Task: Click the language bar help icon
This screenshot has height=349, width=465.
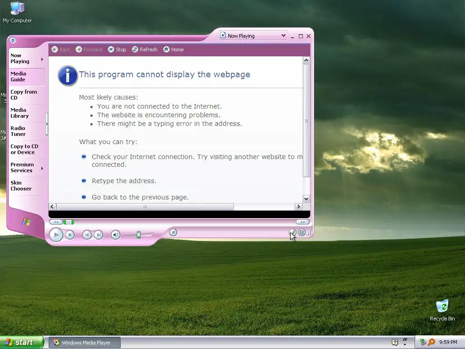Action: pos(395,342)
